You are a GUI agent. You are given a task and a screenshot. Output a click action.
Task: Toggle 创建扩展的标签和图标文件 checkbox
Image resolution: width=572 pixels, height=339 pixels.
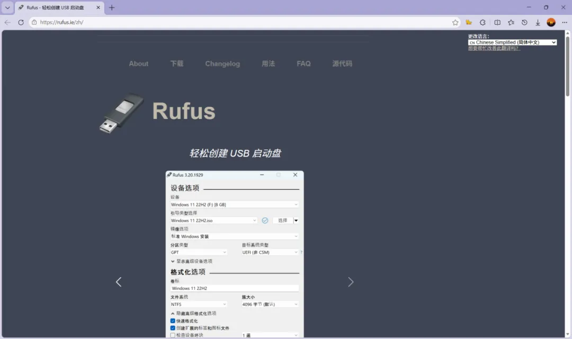(173, 328)
